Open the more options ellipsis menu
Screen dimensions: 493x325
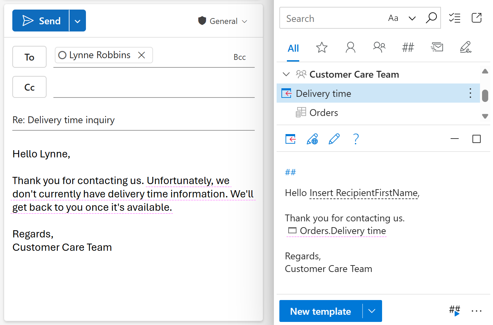(477, 311)
